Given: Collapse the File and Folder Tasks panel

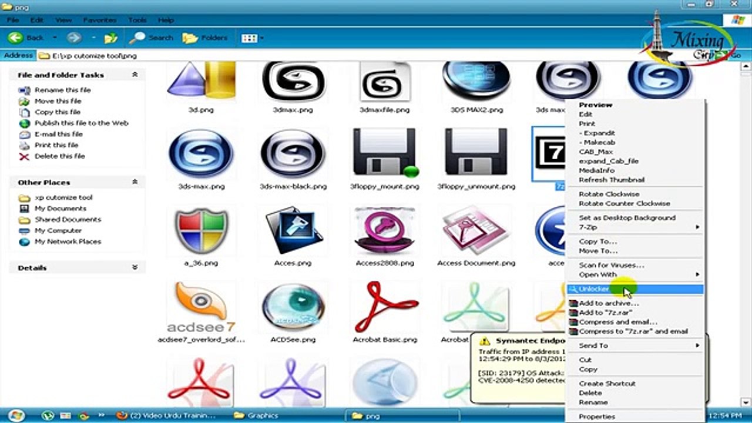Looking at the screenshot, I should tap(135, 75).
